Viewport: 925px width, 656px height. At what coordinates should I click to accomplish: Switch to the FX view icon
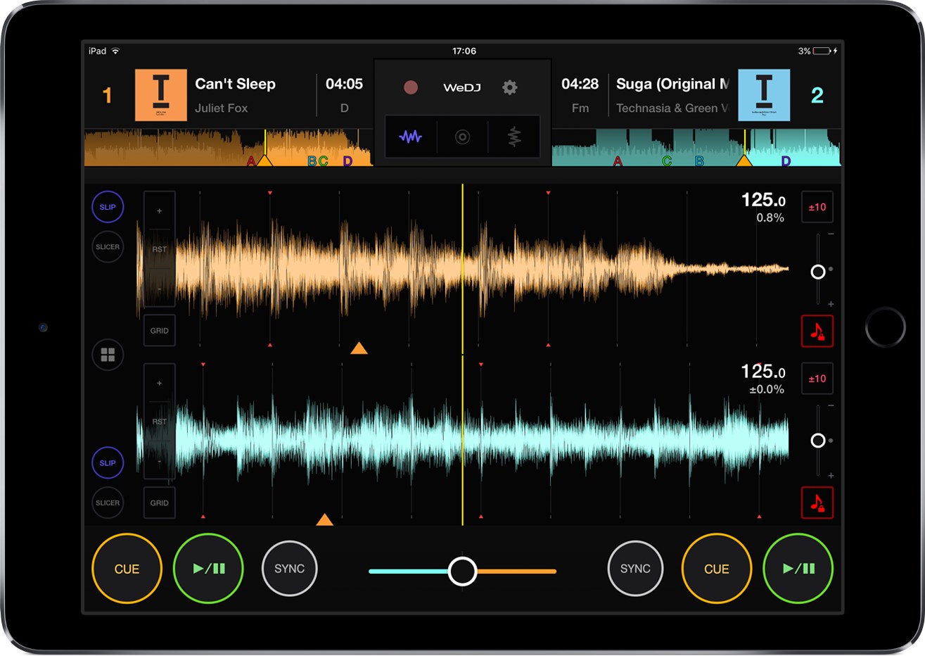(513, 137)
